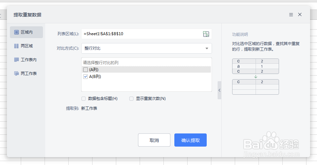Image resolution: width=317 pixels, height=165 pixels.
Task: Open the hamburger menu icon in dialog title
Action: [291, 15]
